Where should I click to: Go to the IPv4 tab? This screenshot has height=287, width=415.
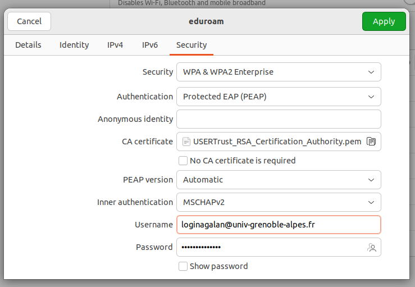pyautogui.click(x=115, y=45)
